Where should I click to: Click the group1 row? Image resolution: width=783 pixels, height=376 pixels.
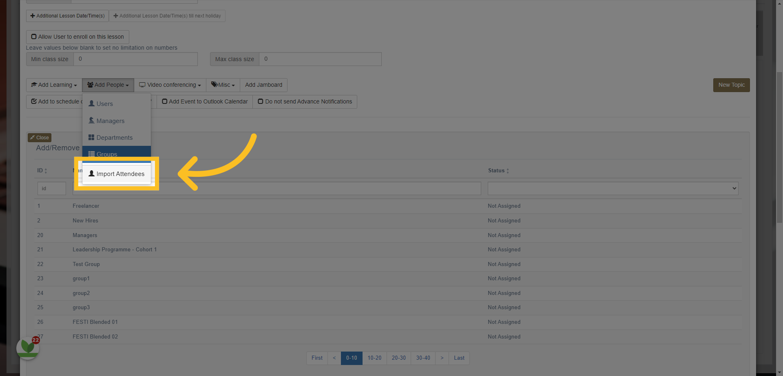tap(388, 279)
